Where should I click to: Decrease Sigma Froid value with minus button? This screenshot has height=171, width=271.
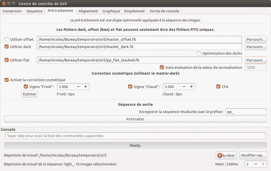click(78, 87)
